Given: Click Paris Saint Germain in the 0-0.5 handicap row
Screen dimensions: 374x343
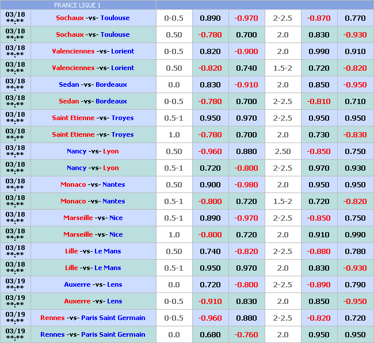Looking at the screenshot, I should 113,318.
